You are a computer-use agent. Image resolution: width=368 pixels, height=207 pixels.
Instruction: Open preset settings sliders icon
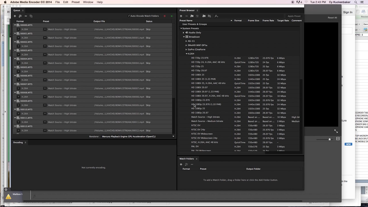click(x=197, y=16)
